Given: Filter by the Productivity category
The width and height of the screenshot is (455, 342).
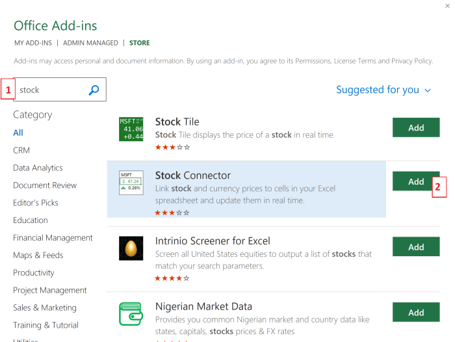Looking at the screenshot, I should click(34, 272).
